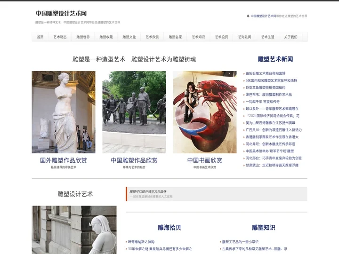The height and width of the screenshot is (254, 339).
Task: Open 国外雕塑作品欣赏 heading link
Action: point(64,160)
